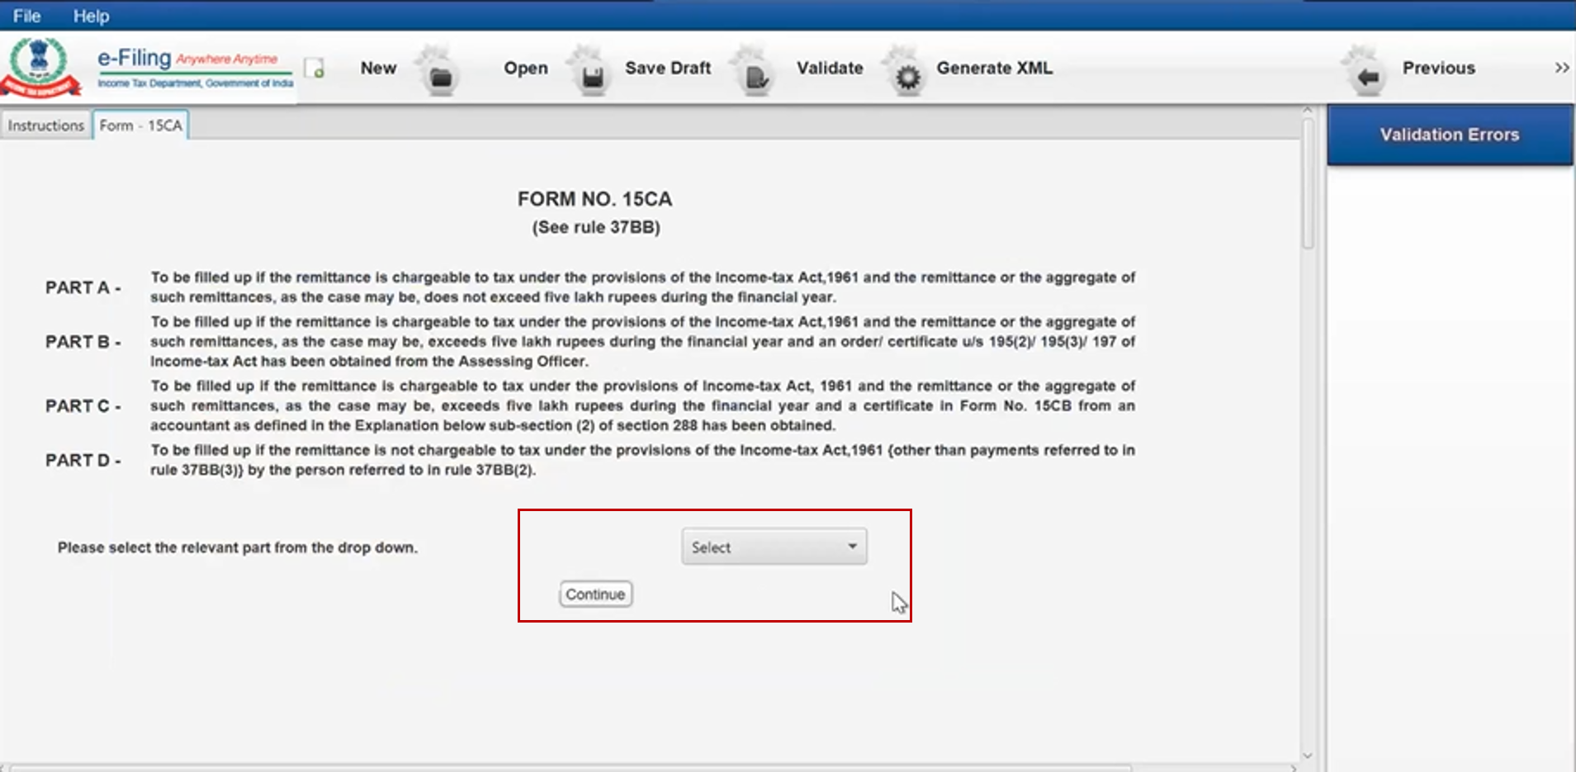Click the scrollbar up arrow
The width and height of the screenshot is (1576, 772).
1307,110
